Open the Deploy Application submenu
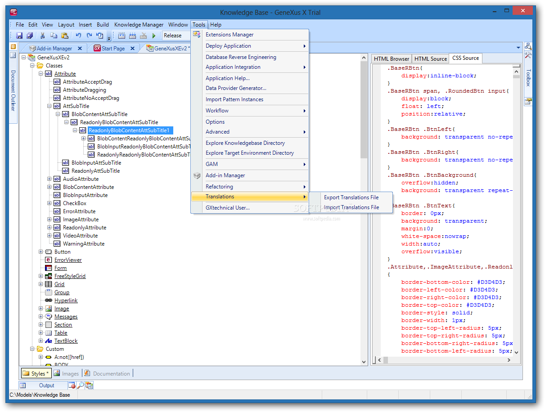Viewport: 545px width, 412px height. pos(250,46)
